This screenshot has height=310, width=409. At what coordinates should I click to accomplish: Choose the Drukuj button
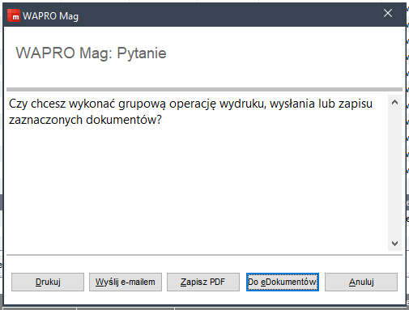point(48,282)
